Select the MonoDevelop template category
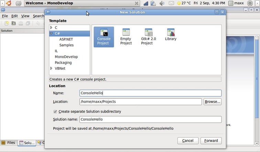260x152 pixels. point(66,57)
